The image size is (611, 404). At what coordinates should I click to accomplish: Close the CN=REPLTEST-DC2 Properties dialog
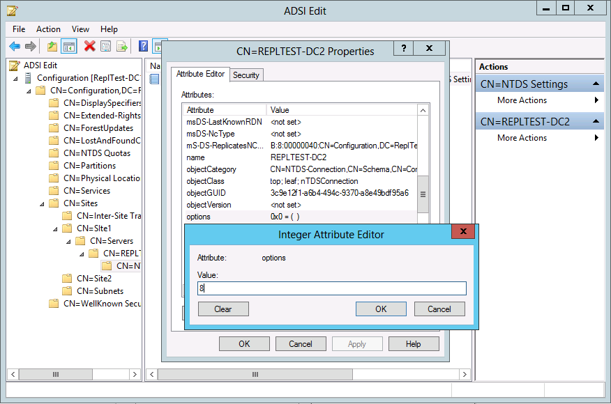(429, 48)
